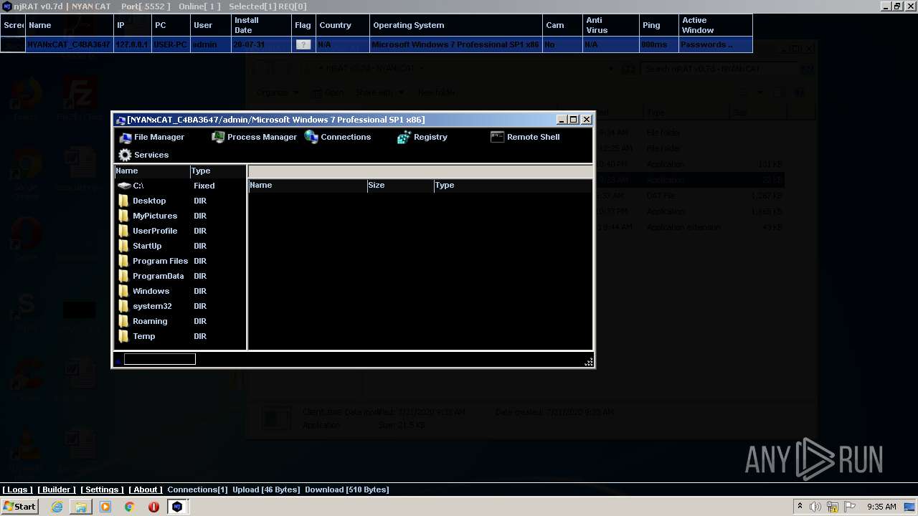Click the Name header in folder list

151,171
